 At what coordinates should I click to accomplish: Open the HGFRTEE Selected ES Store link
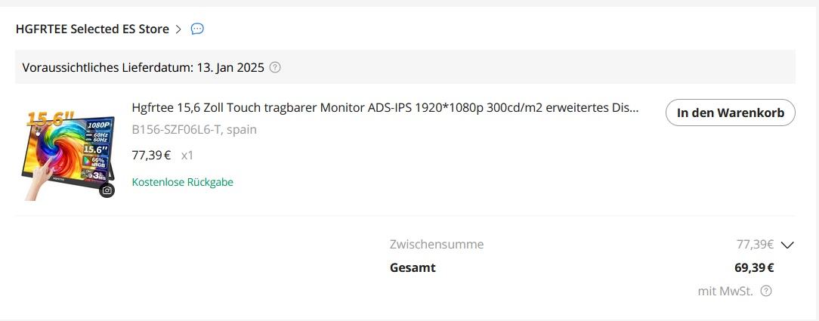[x=92, y=29]
